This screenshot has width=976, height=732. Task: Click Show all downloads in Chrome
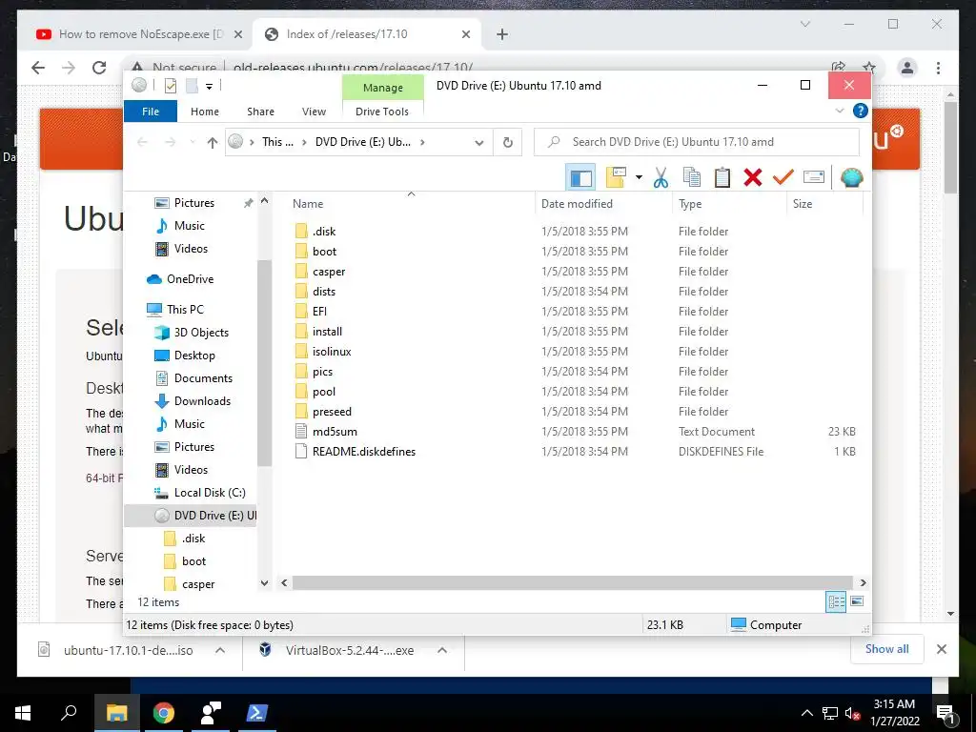pos(886,648)
